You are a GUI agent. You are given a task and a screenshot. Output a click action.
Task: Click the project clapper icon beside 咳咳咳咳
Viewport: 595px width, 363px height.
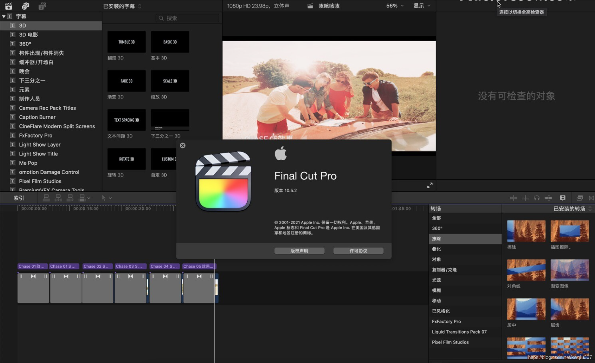pos(310,6)
